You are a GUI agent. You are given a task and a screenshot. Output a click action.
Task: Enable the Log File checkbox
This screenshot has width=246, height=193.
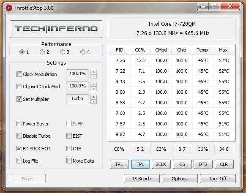(19, 161)
